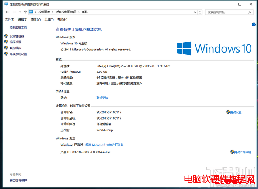Image resolution: width=258 pixels, height=189 pixels.
Task: Select the 8.00 GB installed memory value
Action: point(102,72)
